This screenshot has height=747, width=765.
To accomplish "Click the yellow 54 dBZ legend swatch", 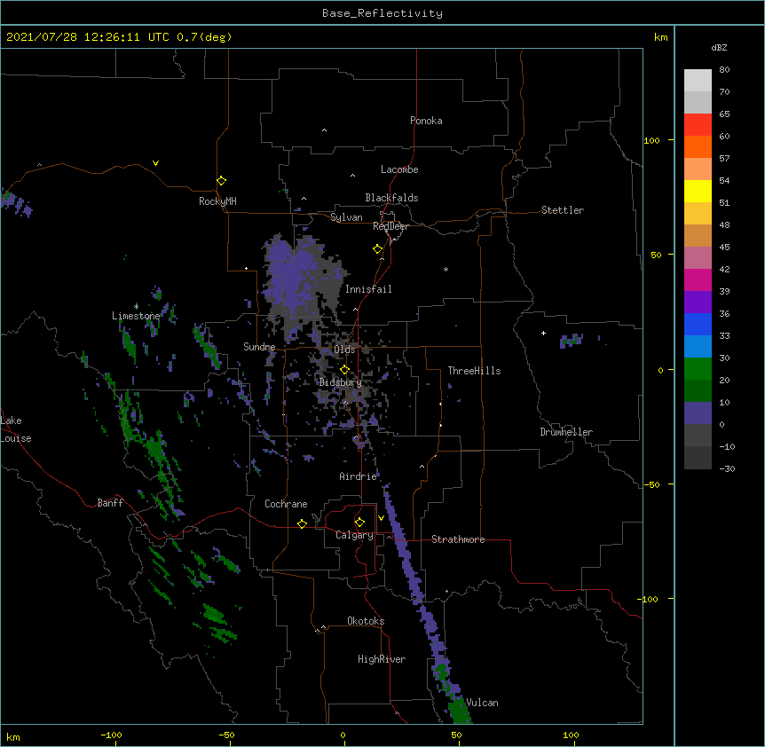I will pyautogui.click(x=698, y=191).
